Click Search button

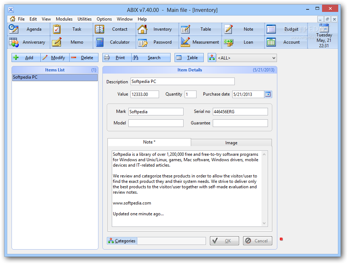151,58
